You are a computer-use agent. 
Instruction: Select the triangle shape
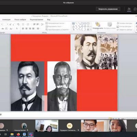coord(73,26)
